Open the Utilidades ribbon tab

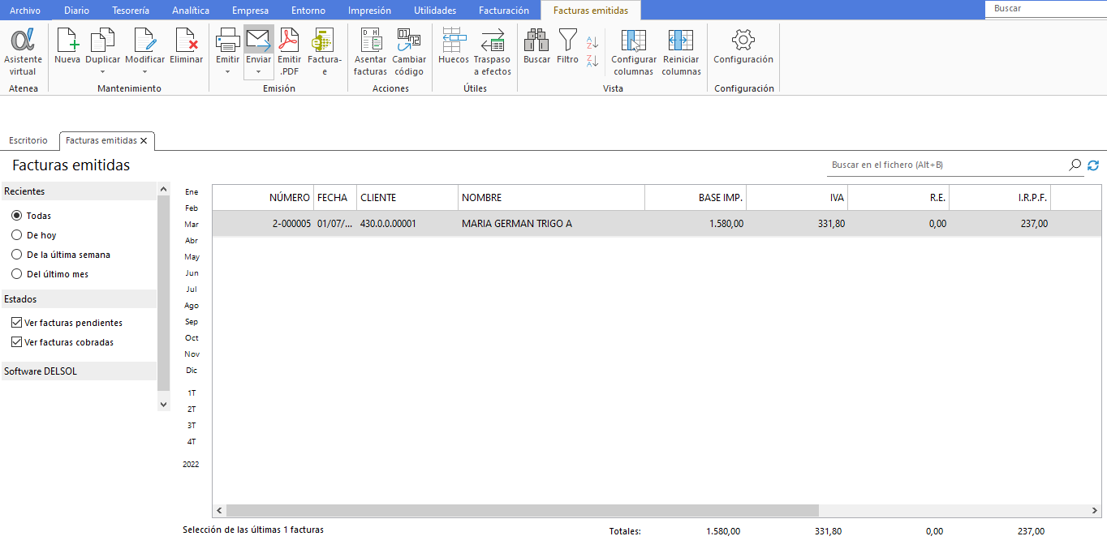pyautogui.click(x=435, y=11)
